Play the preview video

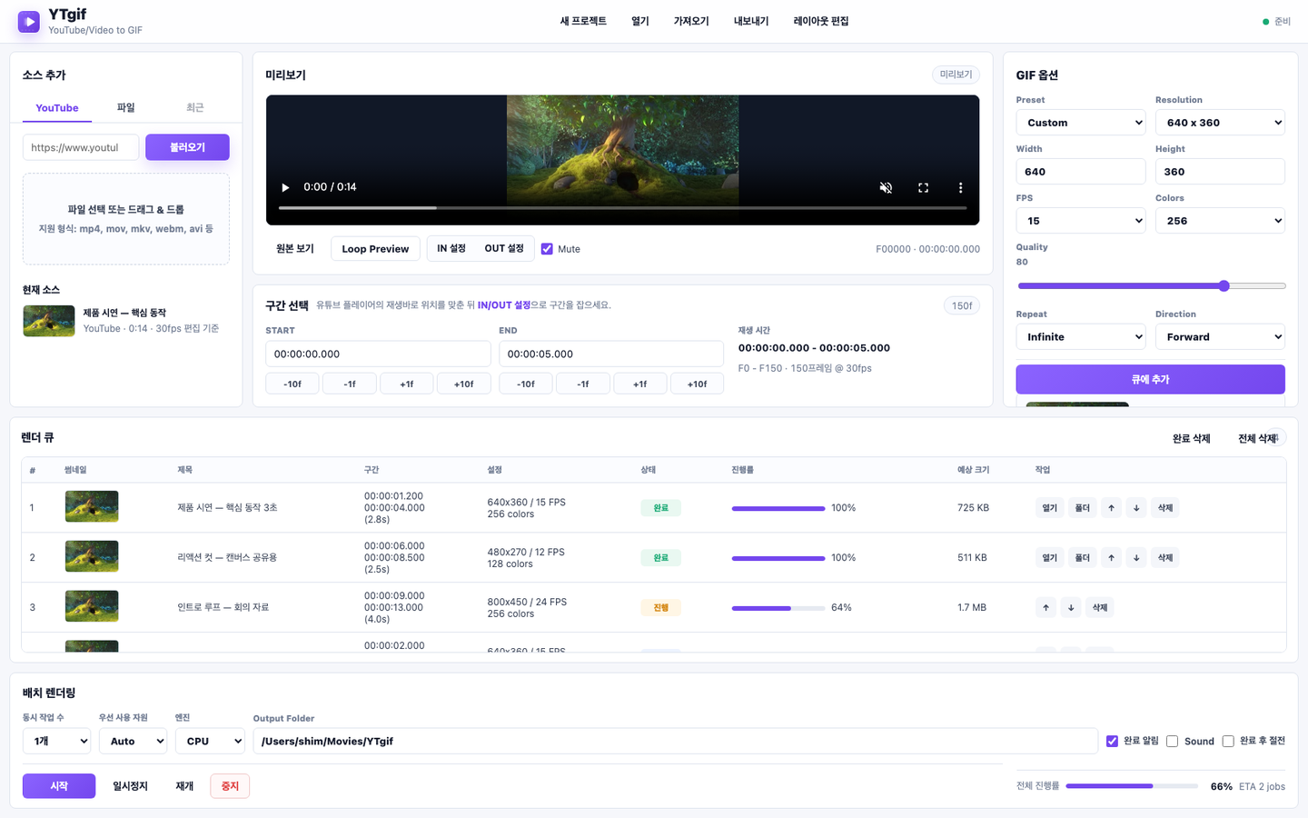[285, 187]
